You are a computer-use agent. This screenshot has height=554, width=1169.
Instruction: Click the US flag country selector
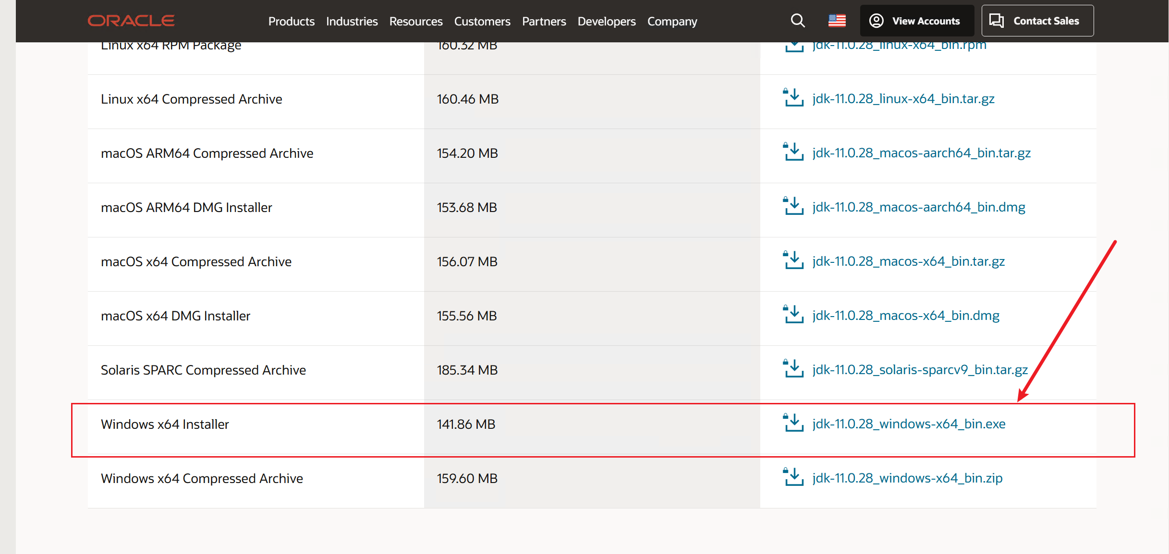click(x=837, y=21)
